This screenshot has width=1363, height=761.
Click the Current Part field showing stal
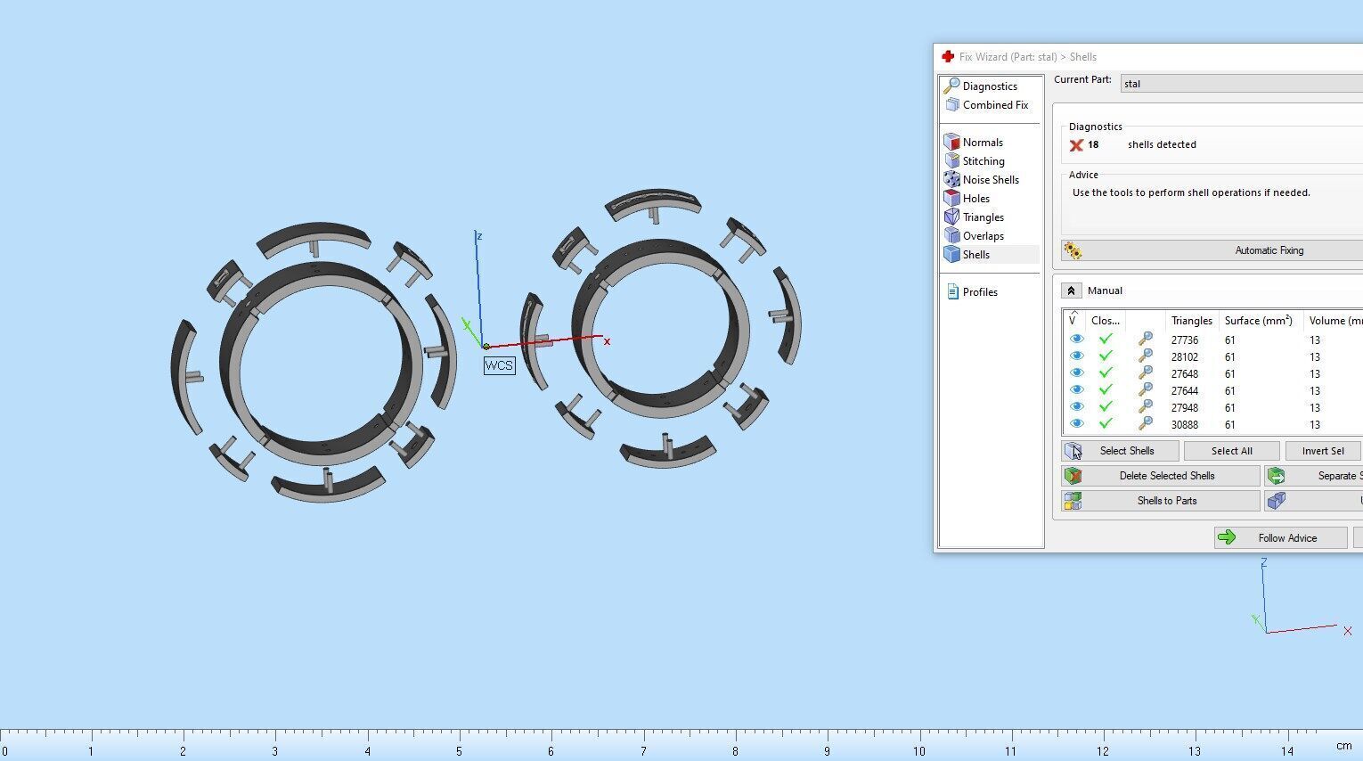click(x=1241, y=84)
